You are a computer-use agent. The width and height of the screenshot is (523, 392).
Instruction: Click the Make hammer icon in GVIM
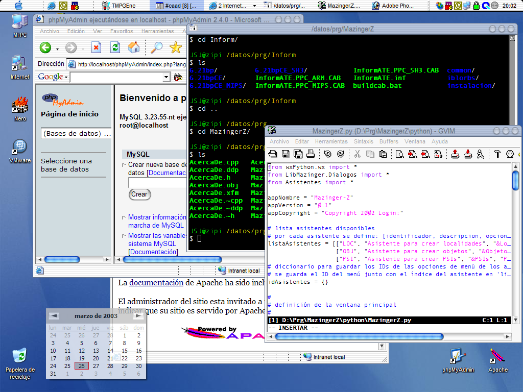point(497,154)
